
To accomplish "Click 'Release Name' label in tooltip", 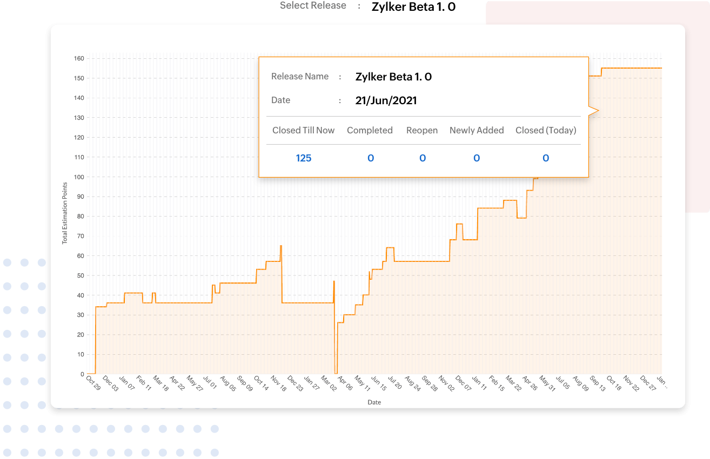I will [300, 77].
